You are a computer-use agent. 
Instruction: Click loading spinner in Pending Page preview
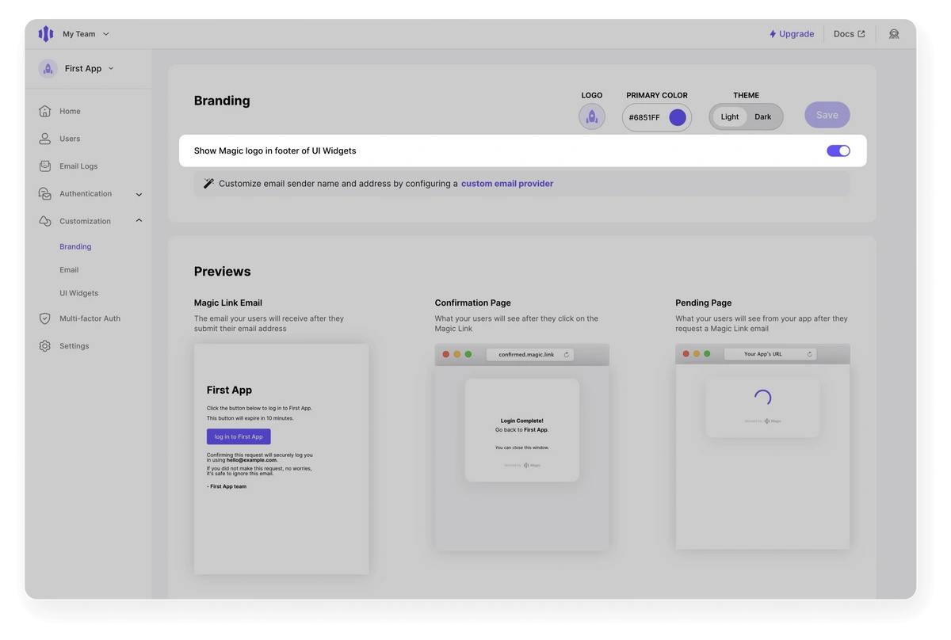point(762,398)
